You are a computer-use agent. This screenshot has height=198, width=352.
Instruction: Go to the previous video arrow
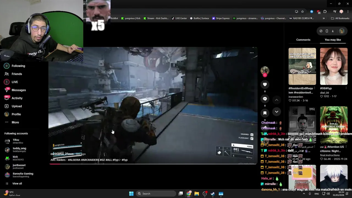click(x=277, y=100)
